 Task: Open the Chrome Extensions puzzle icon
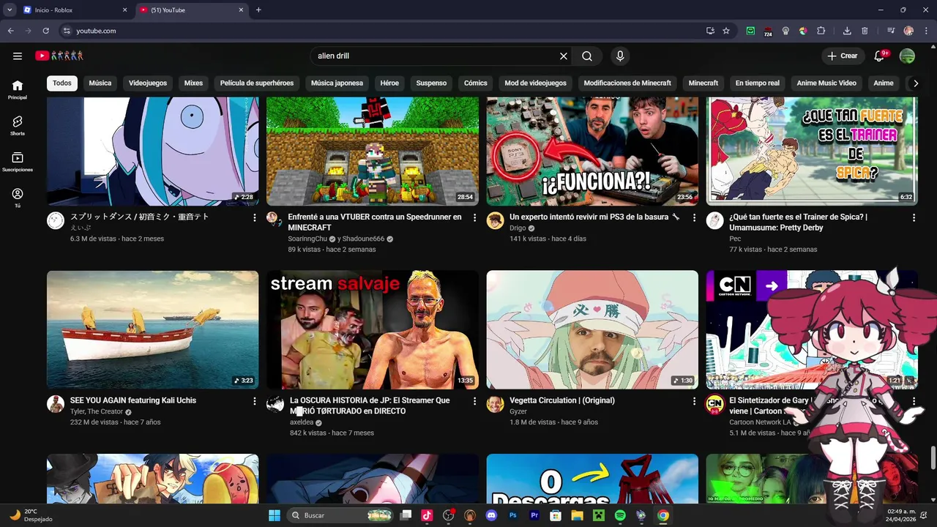click(821, 31)
